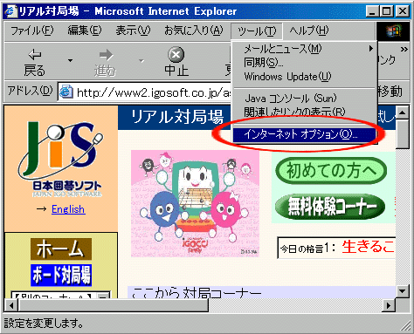414x334 pixels.
Task: Open the 編集(E) menu
Action: 85,31
